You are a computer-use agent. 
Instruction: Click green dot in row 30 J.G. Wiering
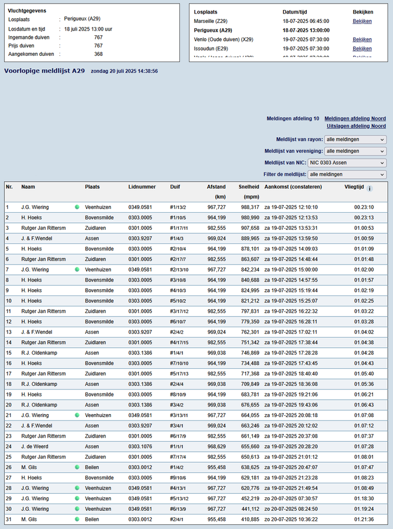point(77,508)
